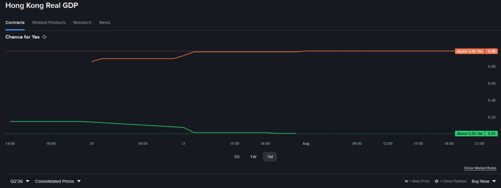Click the 0.60 value on price axis
501x188 pixels.
click(x=491, y=84)
